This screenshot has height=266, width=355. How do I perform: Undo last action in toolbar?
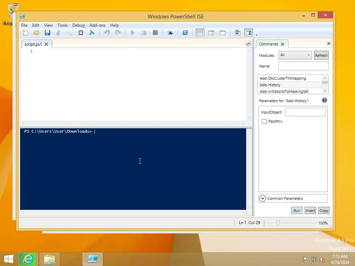(107, 33)
